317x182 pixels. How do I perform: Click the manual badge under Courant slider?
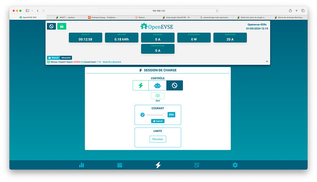tap(158, 121)
